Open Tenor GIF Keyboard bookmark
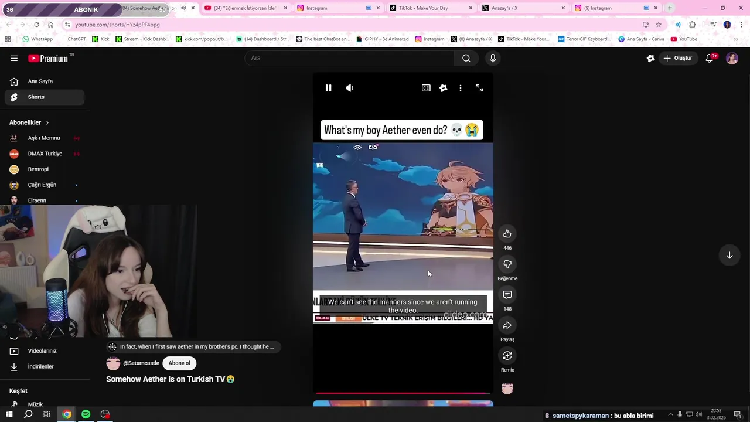The height and width of the screenshot is (422, 750). [584, 39]
